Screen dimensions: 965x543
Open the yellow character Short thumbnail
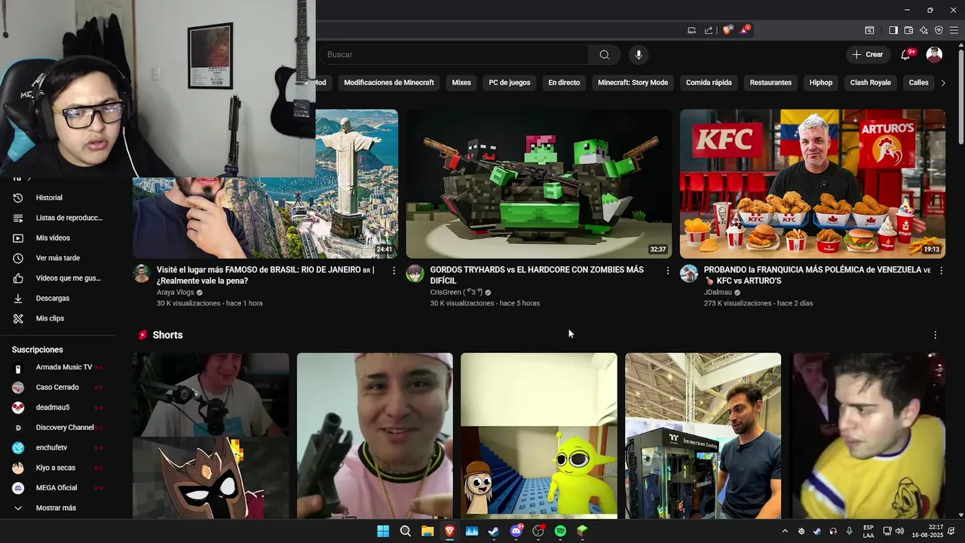coord(539,436)
